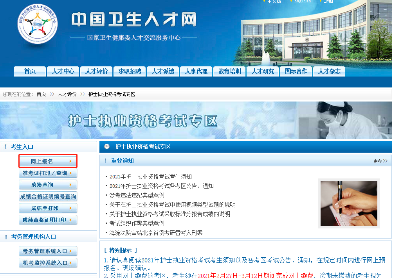
Task: Open 邮箱 mail link at top
Action: coord(328,2)
